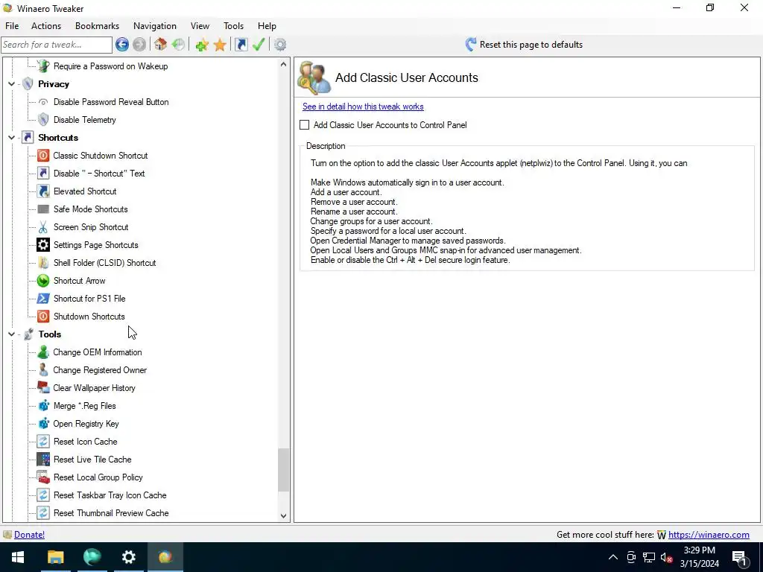The width and height of the screenshot is (763, 572).
Task: Click in the Search for a tweak field
Action: (x=57, y=45)
